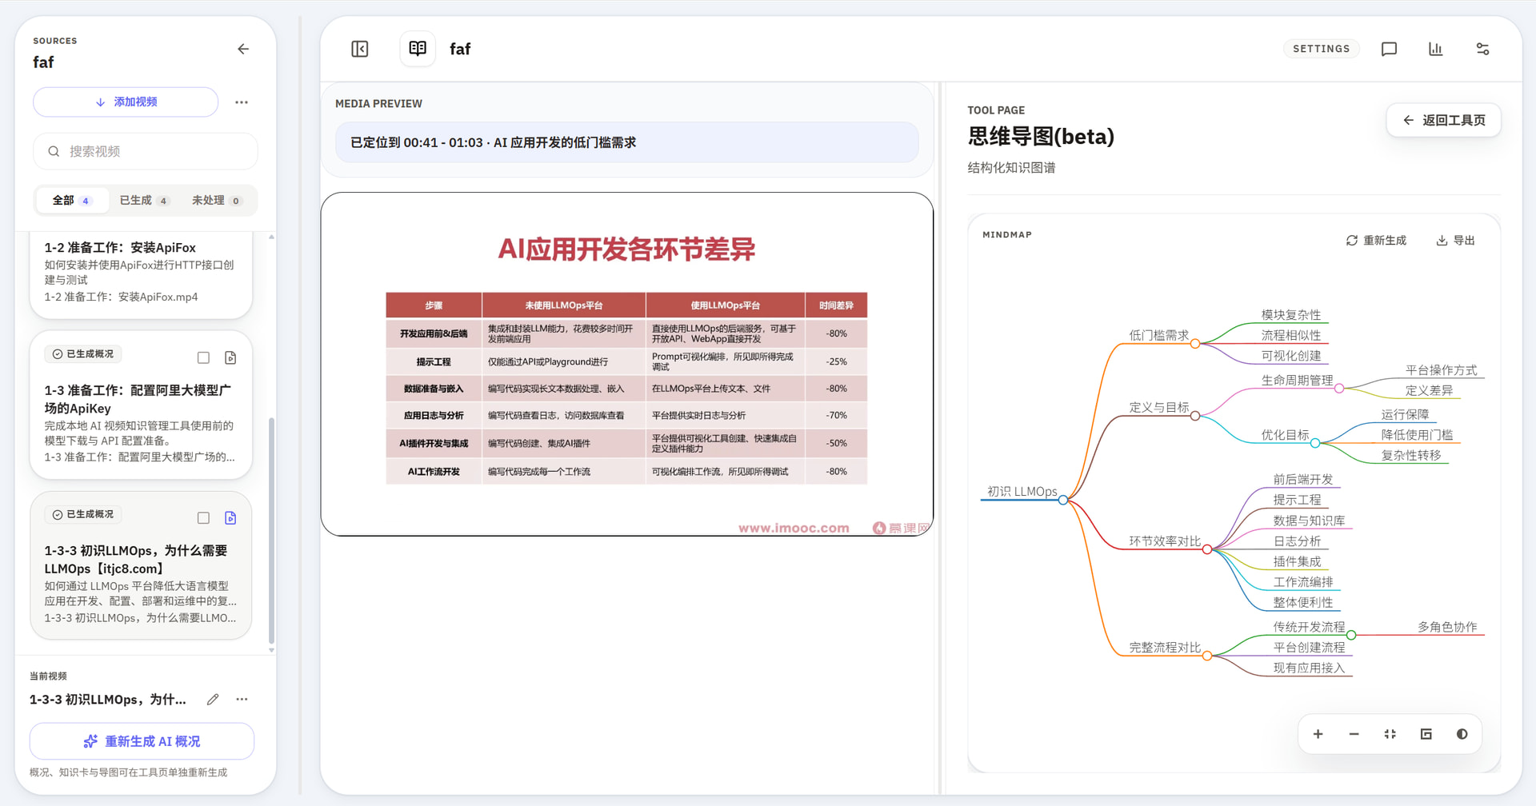This screenshot has width=1536, height=806.
Task: Click the sources list scrollbar
Action: pos(271,530)
